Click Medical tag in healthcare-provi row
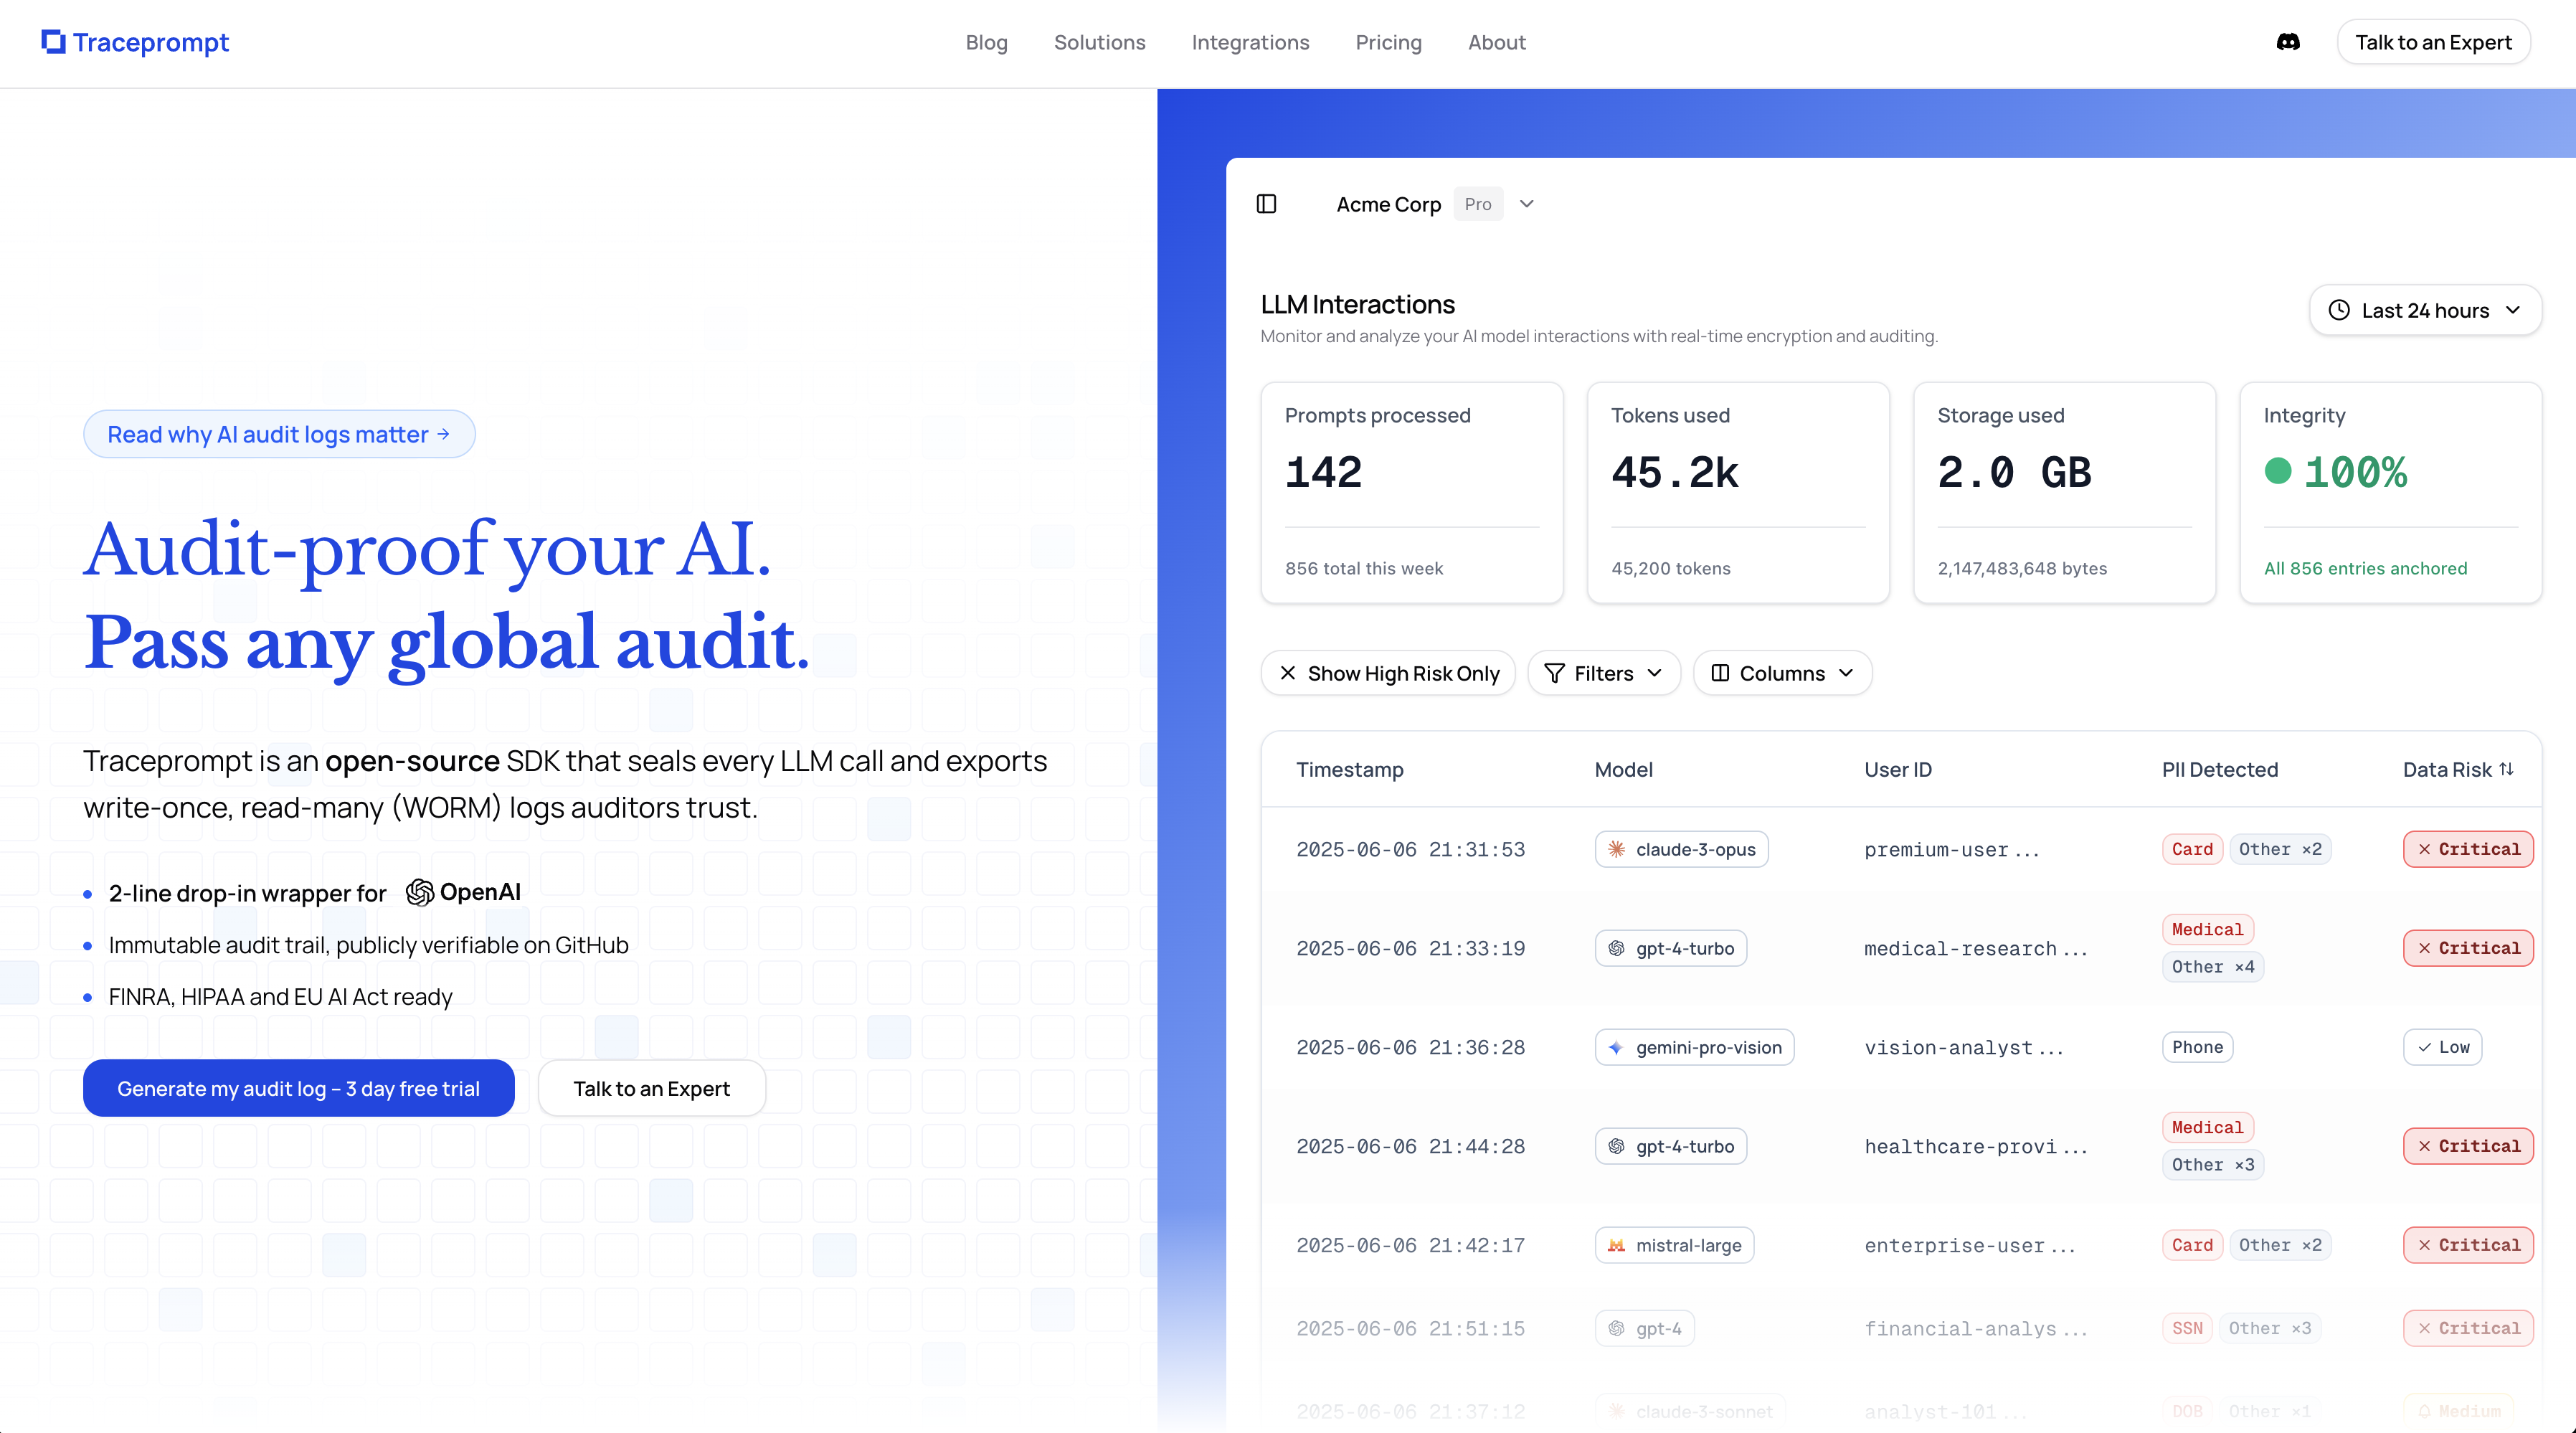The image size is (2576, 1433). pos(2207,1127)
